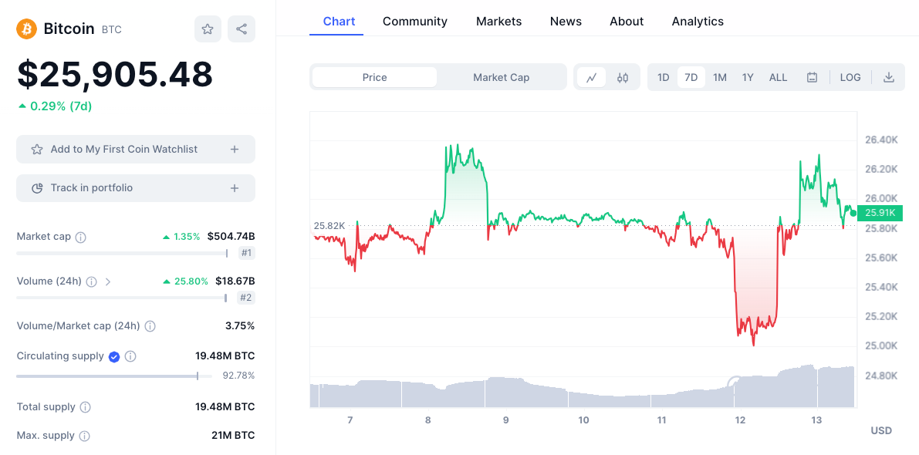
Task: Open the About tab
Action: point(627,22)
